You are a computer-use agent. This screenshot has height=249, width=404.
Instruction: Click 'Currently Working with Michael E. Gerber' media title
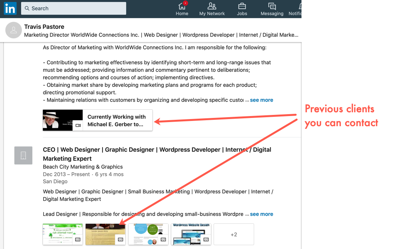pyautogui.click(x=116, y=121)
